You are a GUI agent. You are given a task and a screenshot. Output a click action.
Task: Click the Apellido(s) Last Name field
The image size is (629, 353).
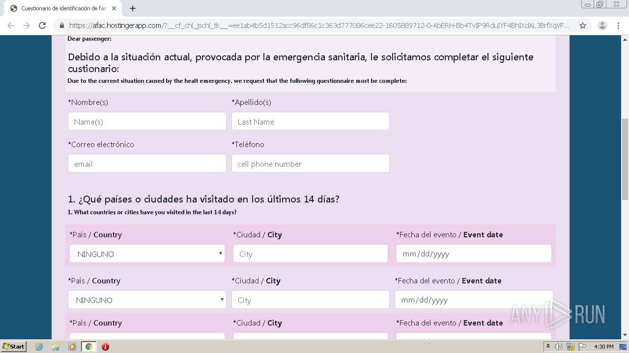tap(311, 121)
